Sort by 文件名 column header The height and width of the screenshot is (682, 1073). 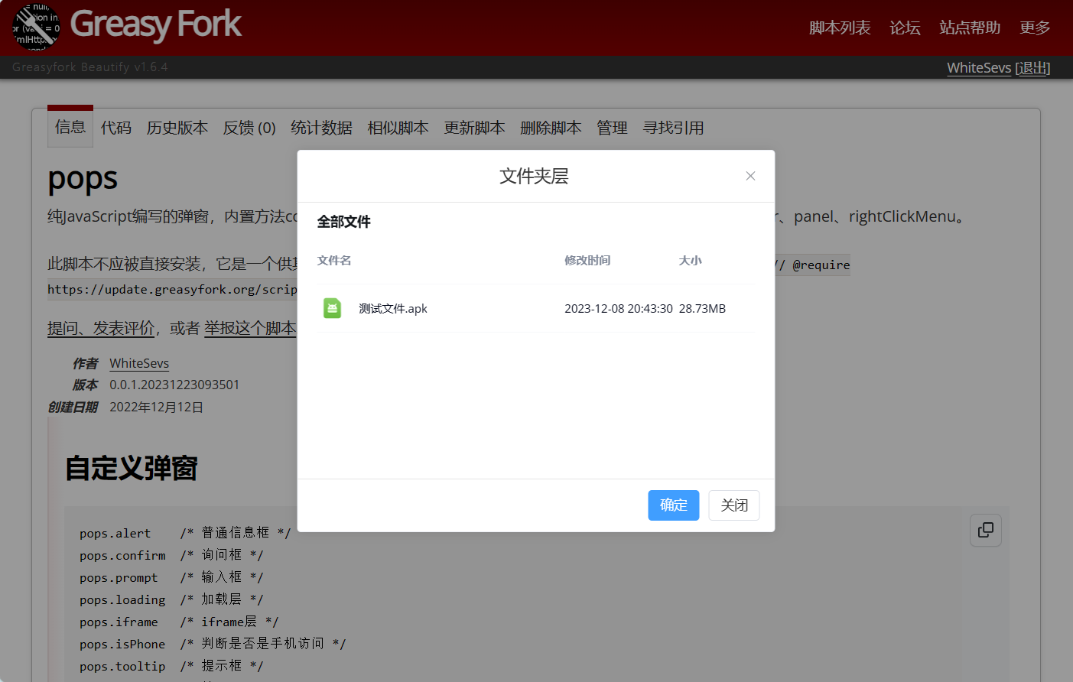click(x=334, y=261)
